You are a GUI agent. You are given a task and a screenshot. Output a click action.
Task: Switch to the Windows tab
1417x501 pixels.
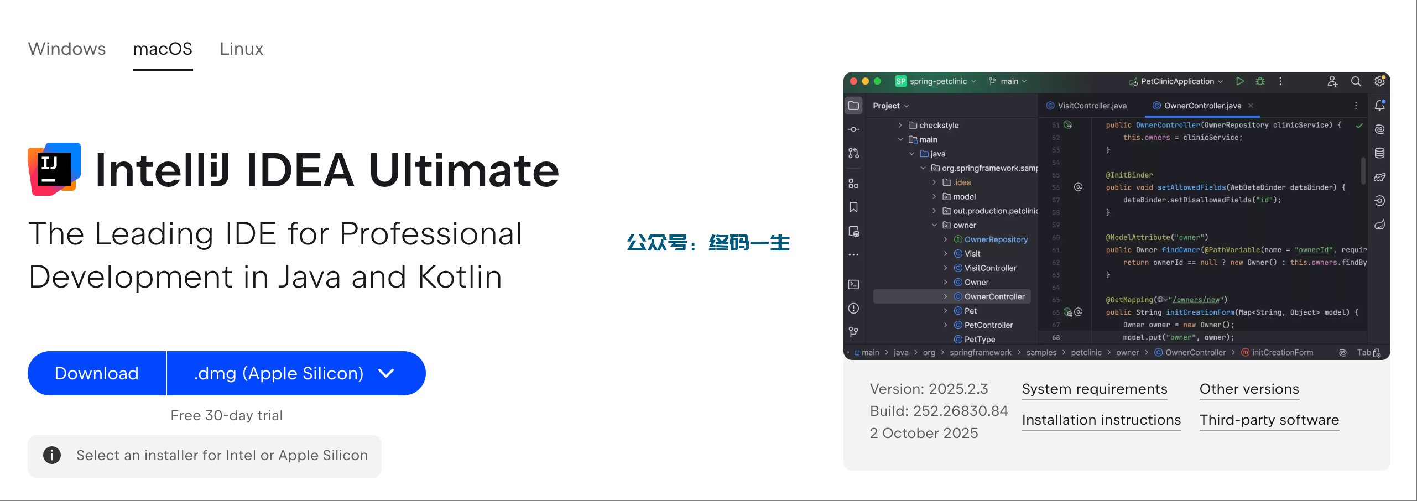point(67,49)
